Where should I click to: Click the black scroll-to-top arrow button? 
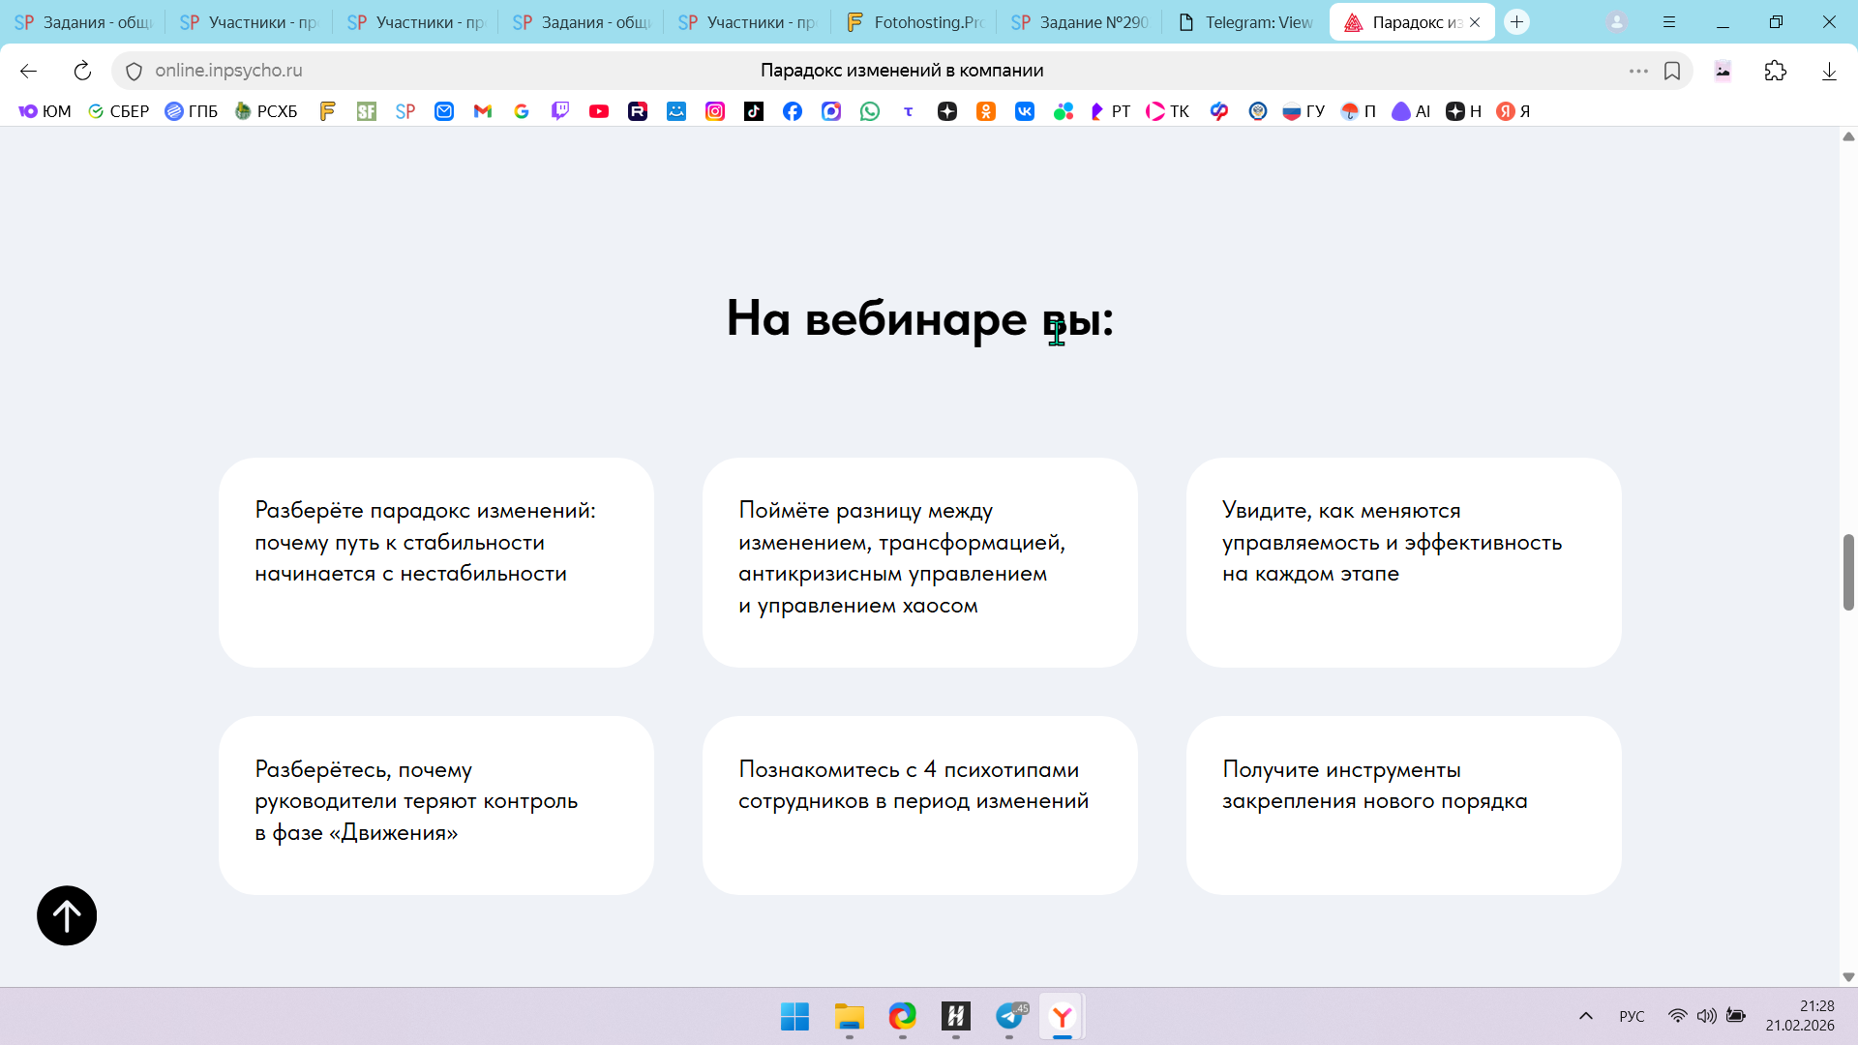click(67, 915)
